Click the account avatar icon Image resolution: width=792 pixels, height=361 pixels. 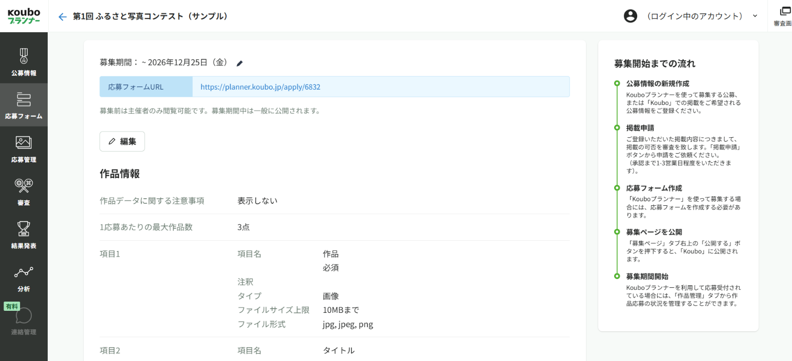tap(630, 16)
